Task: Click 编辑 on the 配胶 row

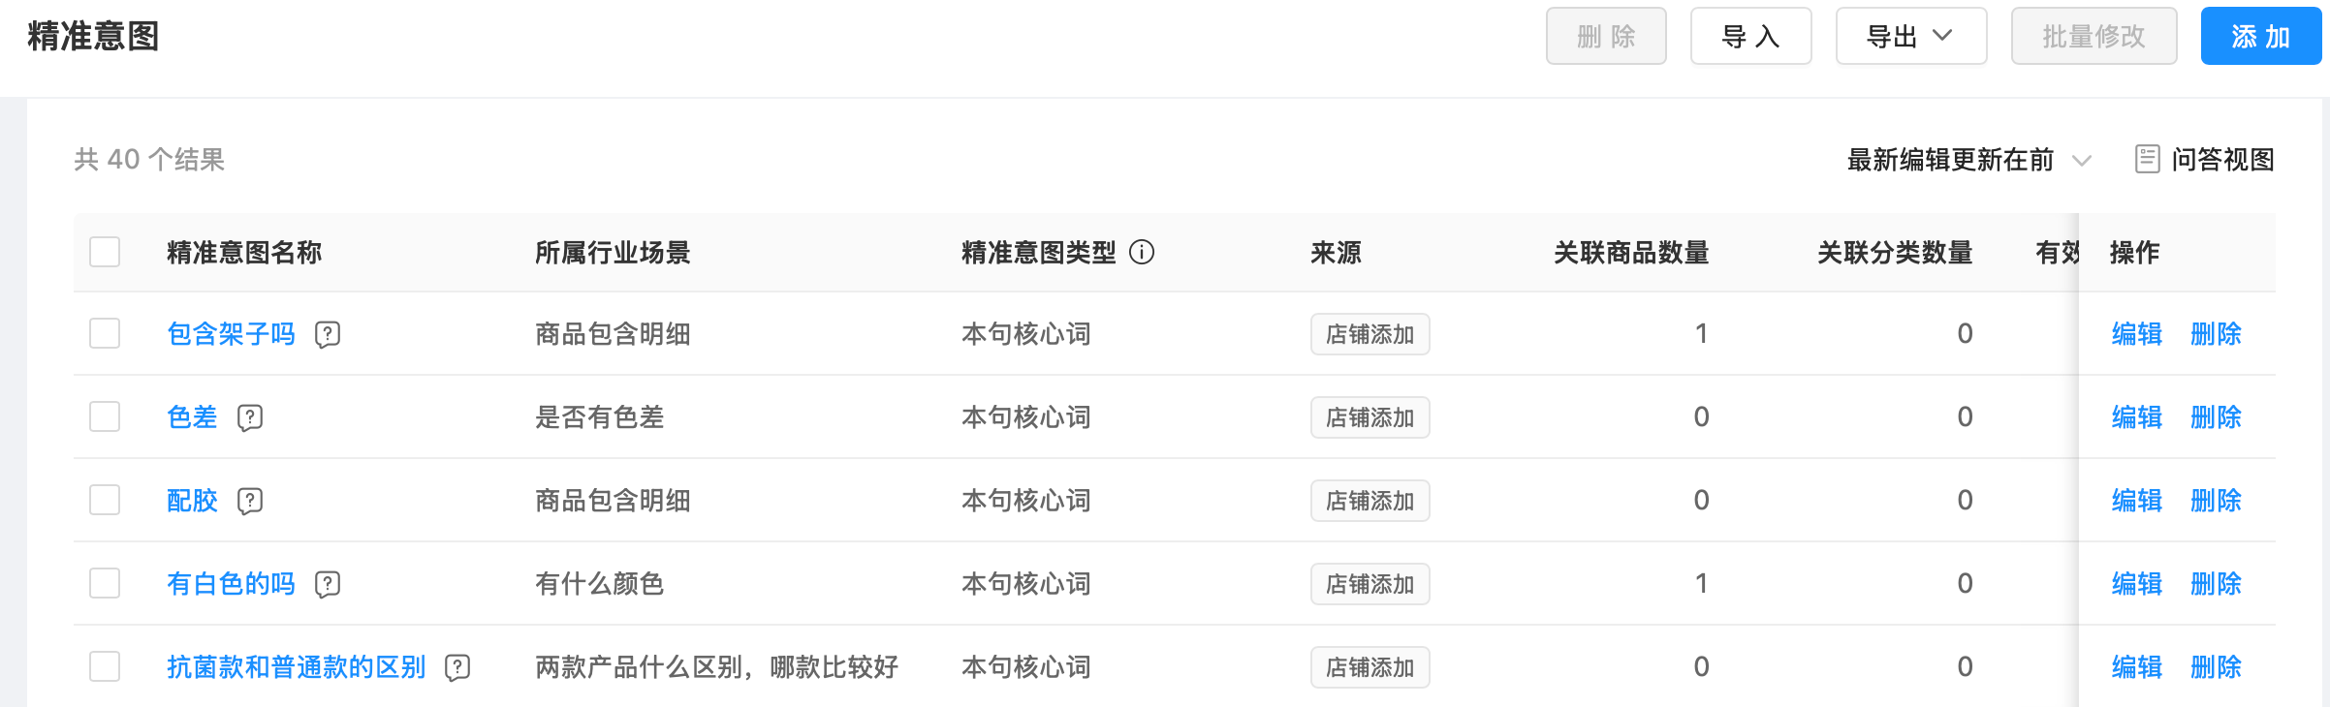Action: click(2135, 501)
